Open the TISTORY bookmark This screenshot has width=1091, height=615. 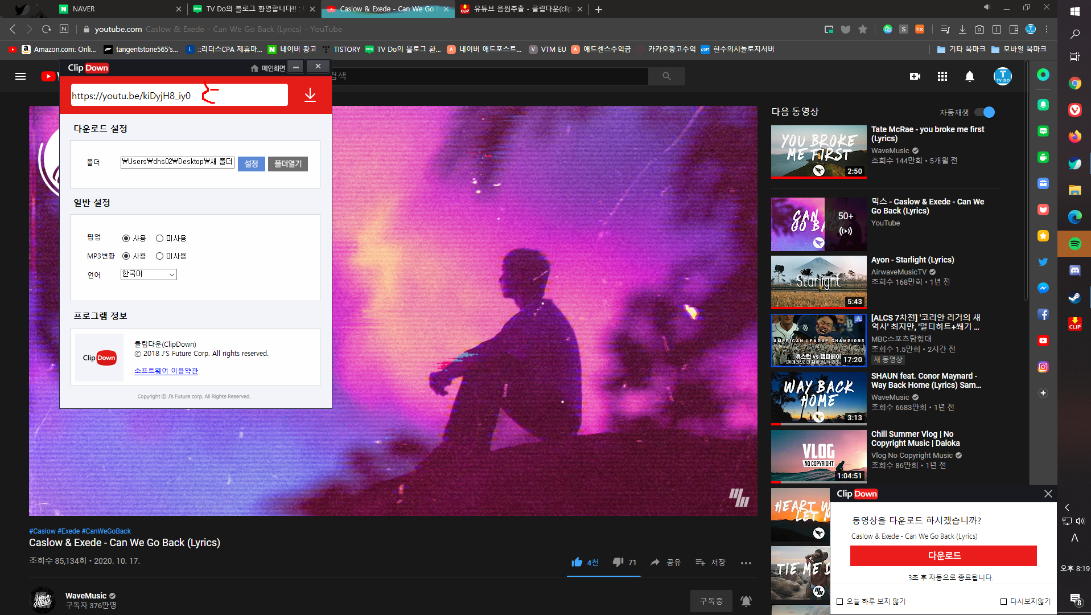[341, 49]
